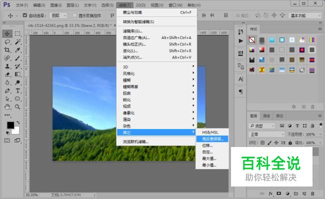Select the Eraser tool
The image size is (325, 199).
pyautogui.click(x=7, y=74)
